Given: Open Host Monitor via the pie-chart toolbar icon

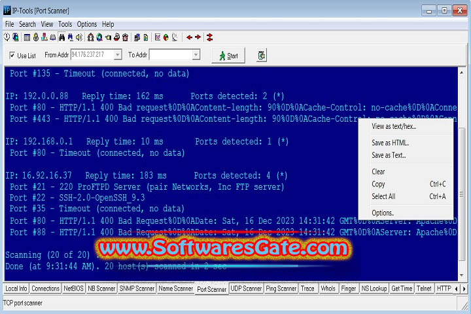Looking at the screenshot, I should tap(166, 37).
